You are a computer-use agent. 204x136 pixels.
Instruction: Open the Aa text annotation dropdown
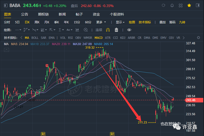(69, 30)
